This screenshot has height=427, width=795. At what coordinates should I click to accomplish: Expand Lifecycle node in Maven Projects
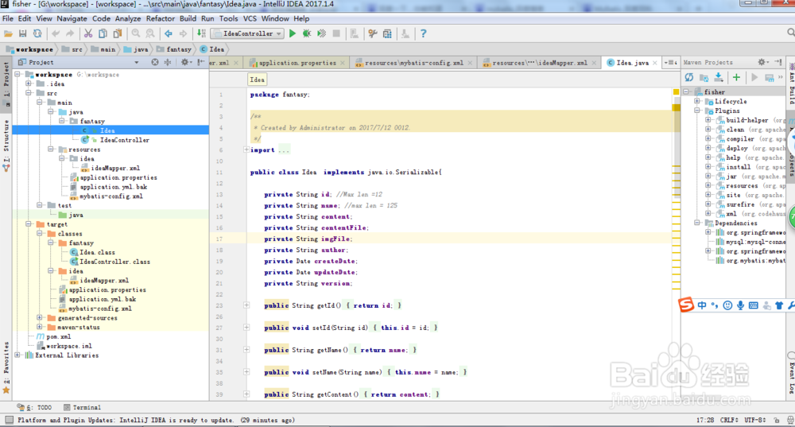[697, 102]
